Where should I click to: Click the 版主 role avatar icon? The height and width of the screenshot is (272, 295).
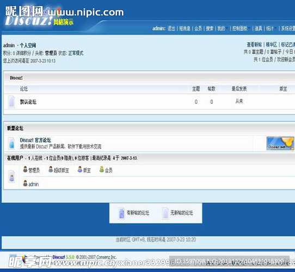[x=80, y=169]
